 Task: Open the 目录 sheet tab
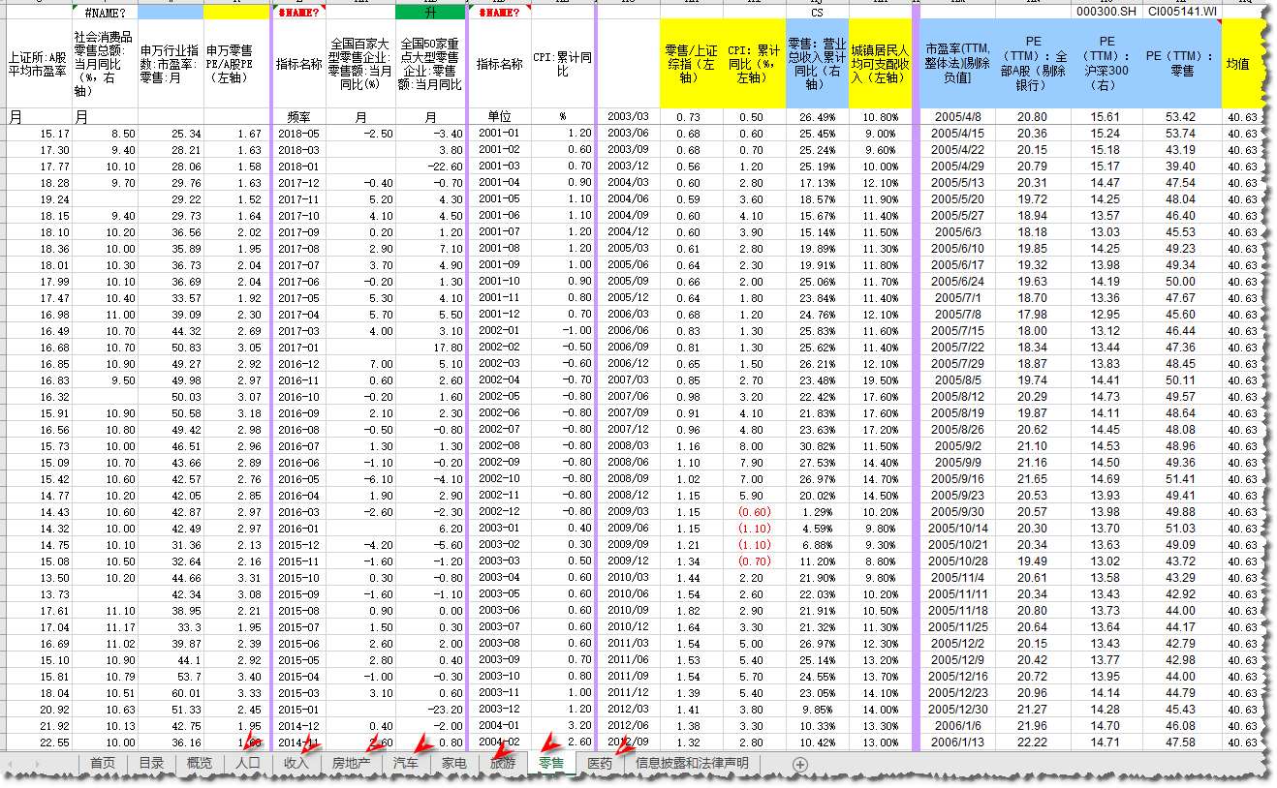pyautogui.click(x=151, y=764)
